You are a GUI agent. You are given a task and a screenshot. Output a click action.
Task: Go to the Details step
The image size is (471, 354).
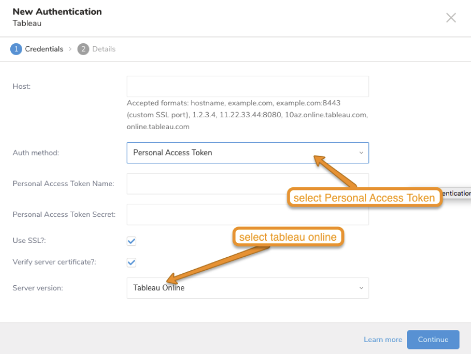[104, 49]
